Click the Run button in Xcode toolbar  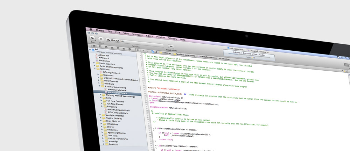(x=93, y=38)
